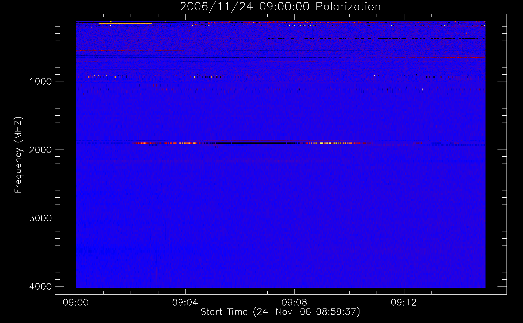
Task: Click the 'Frequency (MHZ)' y-axis label
Action: pos(18,155)
